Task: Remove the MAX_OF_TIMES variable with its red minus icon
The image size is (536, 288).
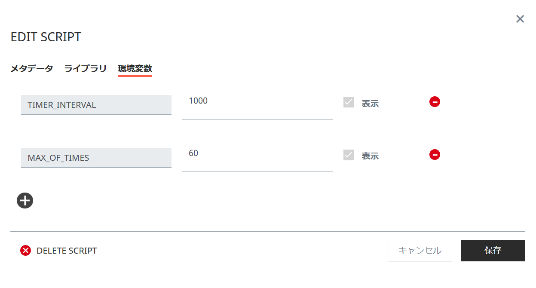Action: [x=435, y=154]
